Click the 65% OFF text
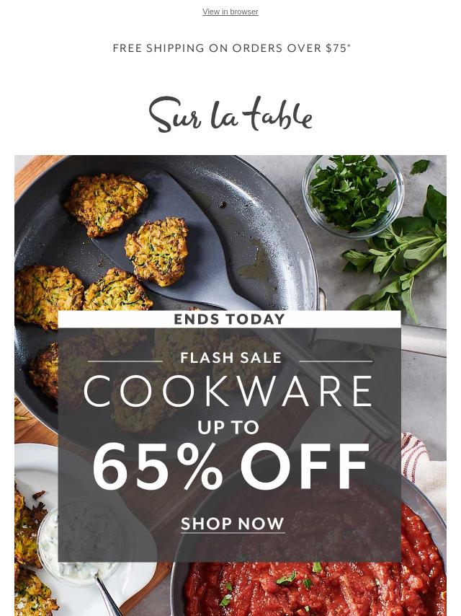This screenshot has height=616, width=461. click(x=230, y=466)
